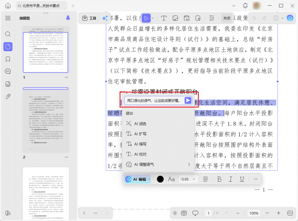Select the text editing tool (T)
Screen dimensions: 298x221
pos(164,18)
